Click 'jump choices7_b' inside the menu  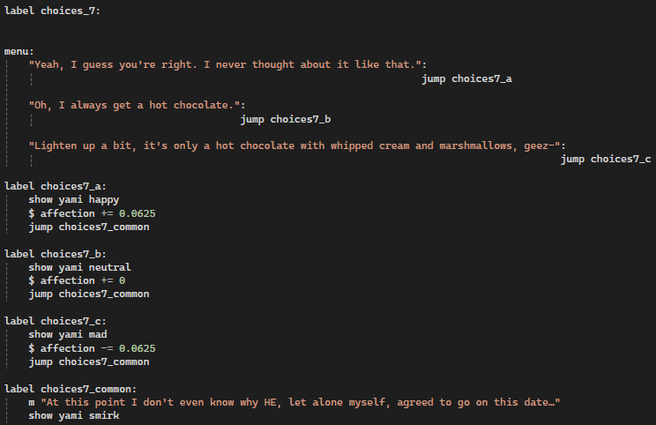[x=286, y=120]
